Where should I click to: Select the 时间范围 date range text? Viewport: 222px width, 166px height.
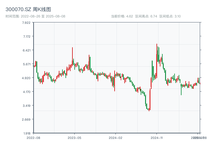[36, 16]
